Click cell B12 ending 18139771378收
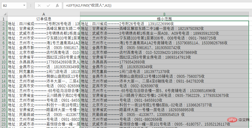Screen dimensions: 252x128 [164, 71]
